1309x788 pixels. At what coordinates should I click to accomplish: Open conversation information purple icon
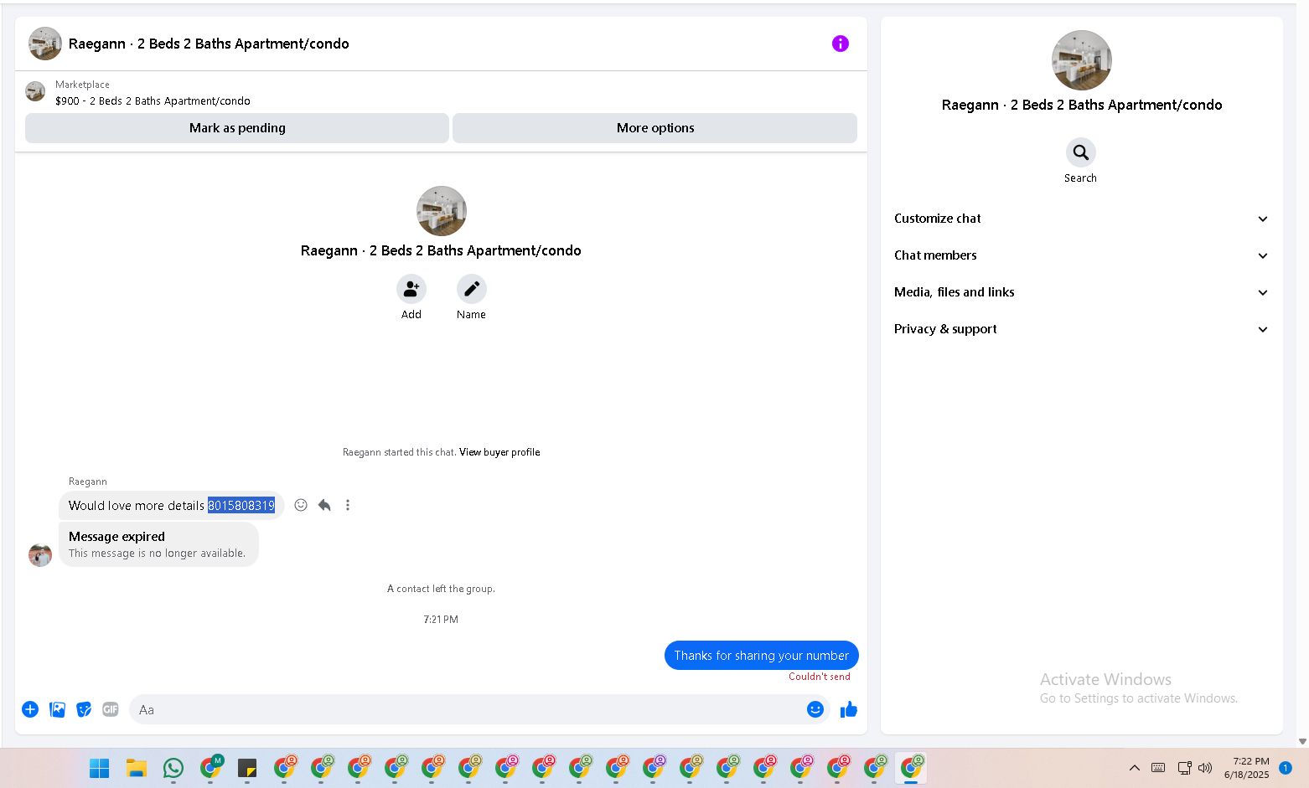pyautogui.click(x=840, y=44)
